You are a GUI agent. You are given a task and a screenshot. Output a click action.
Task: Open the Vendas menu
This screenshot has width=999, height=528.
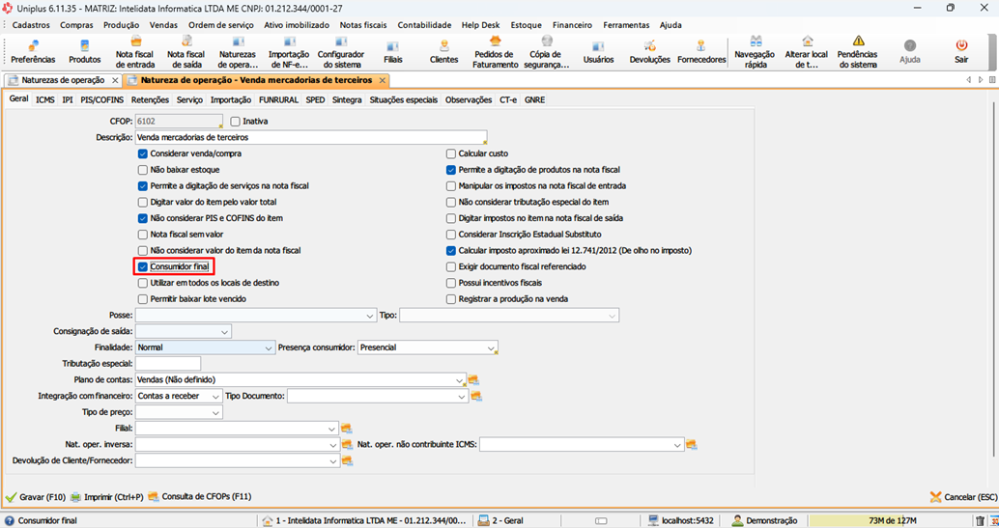(163, 25)
